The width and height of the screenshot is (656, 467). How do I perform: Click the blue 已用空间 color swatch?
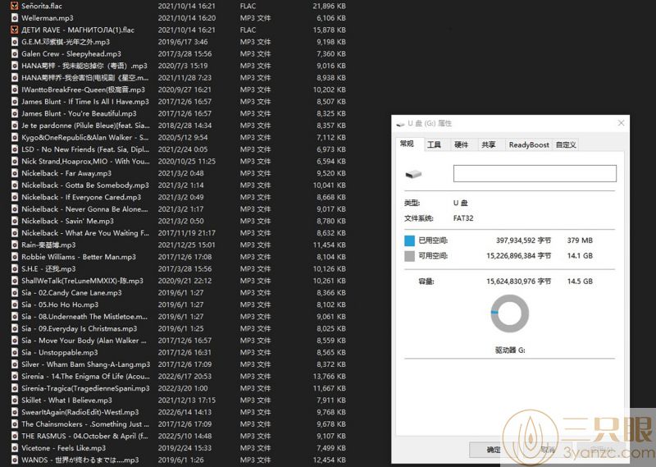(x=409, y=240)
